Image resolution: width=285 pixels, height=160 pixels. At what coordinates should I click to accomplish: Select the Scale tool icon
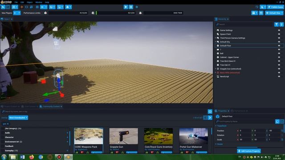pos(31,7)
